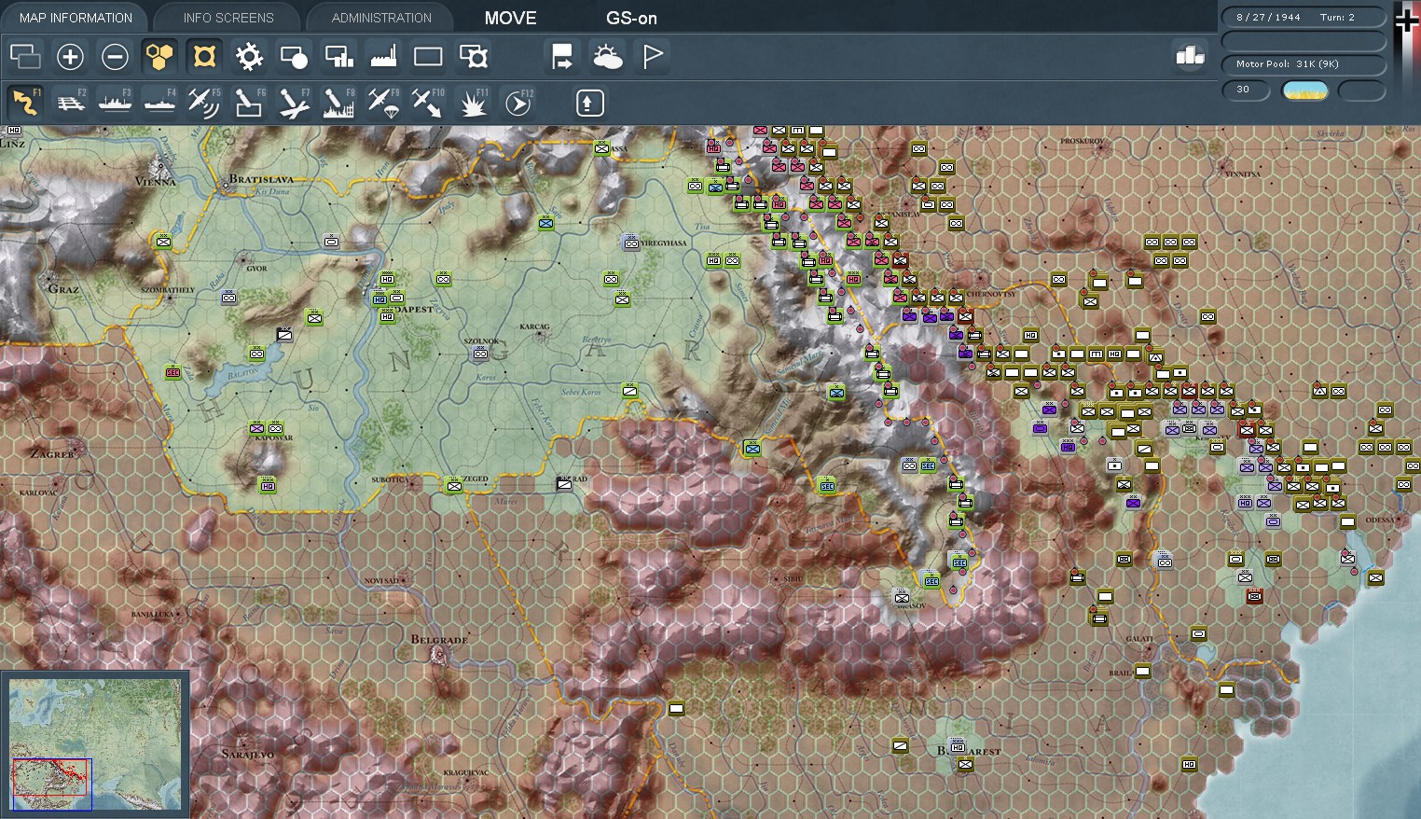Show weather with sun and cloud icon
Image resolution: width=1421 pixels, height=819 pixels.
607,57
